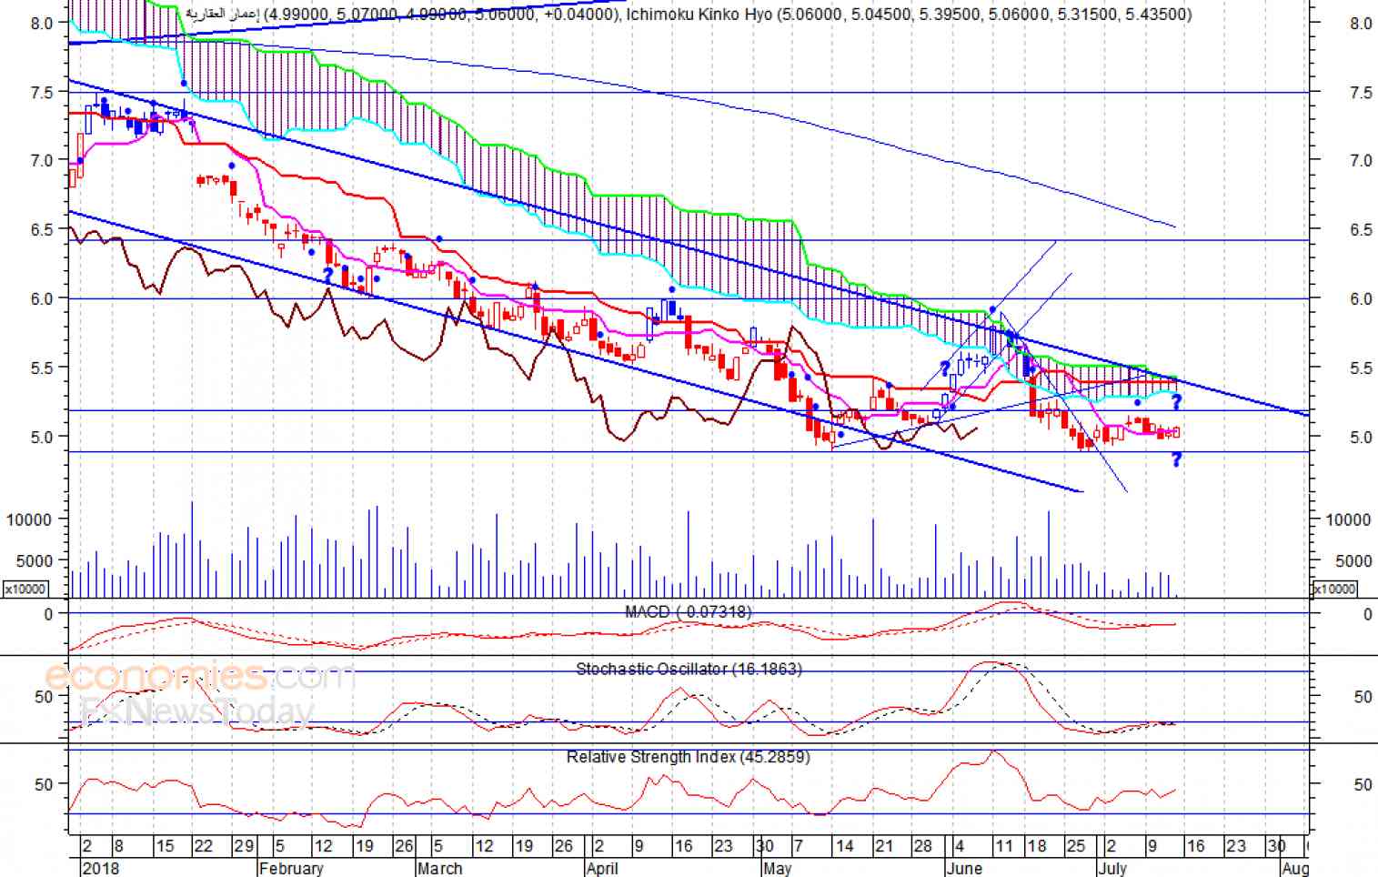Click the Relative Strength Index (45.2859) title

click(688, 757)
